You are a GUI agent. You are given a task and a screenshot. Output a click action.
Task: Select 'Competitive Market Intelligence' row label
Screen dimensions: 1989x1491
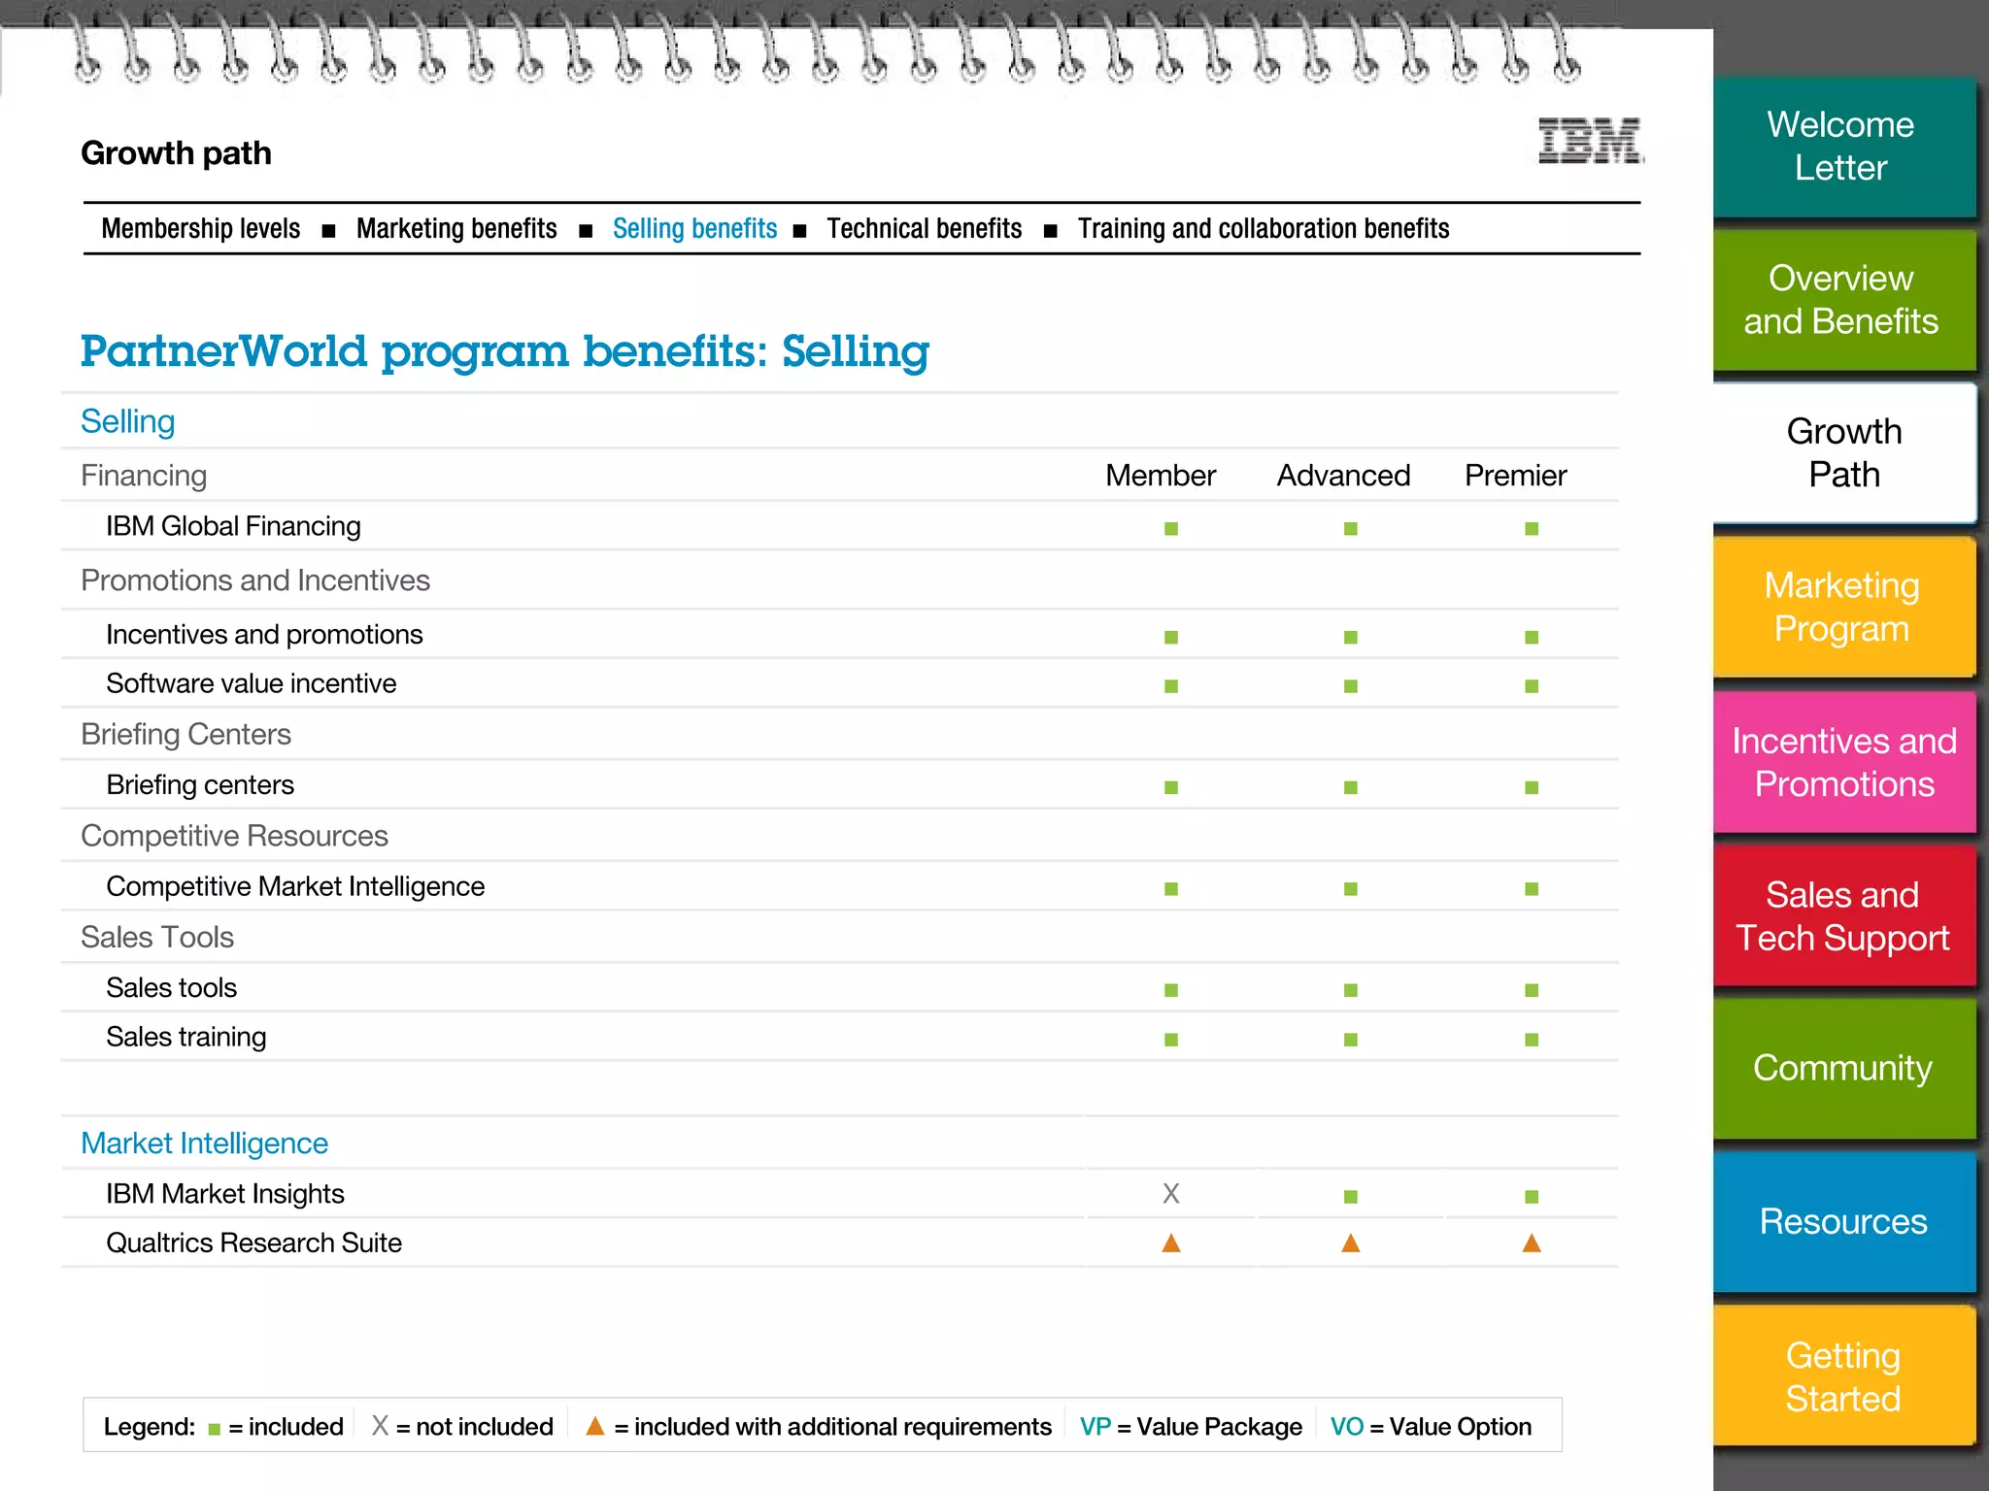295,886
